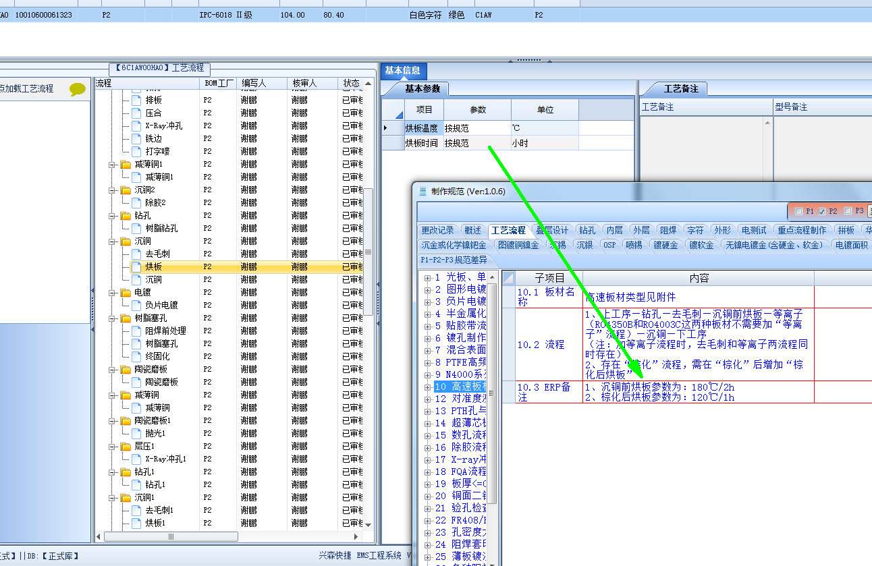Click the spec list vertical scrollbar thumb

(493, 393)
